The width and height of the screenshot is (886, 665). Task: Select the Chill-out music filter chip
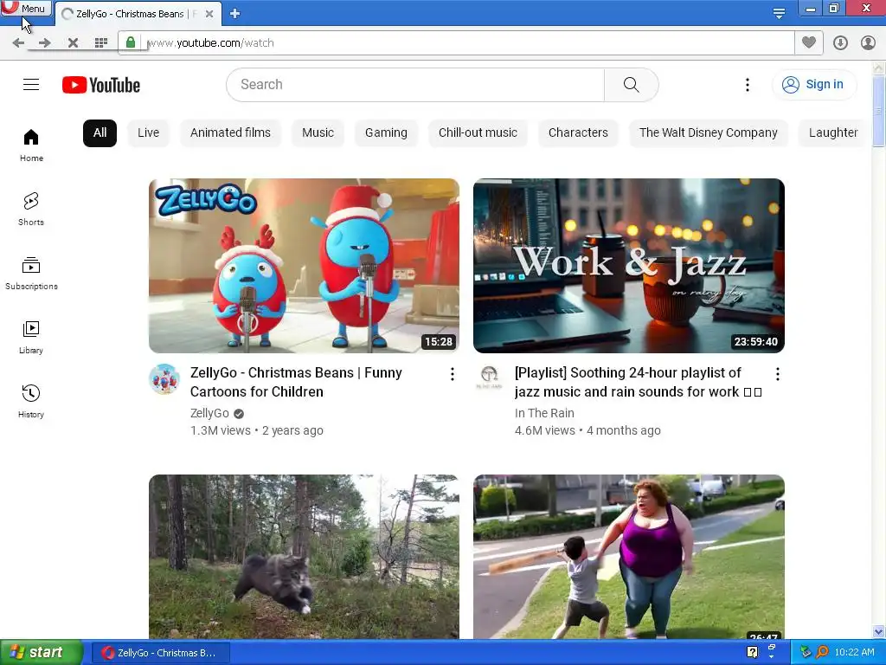[478, 132]
